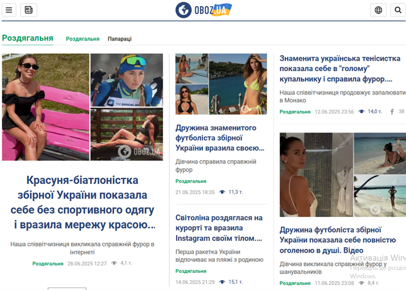
Task: Open Знаменита українська тенісистка headline
Action: 340,69
